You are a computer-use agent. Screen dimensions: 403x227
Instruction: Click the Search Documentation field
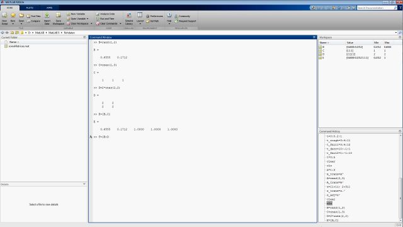click(376, 8)
